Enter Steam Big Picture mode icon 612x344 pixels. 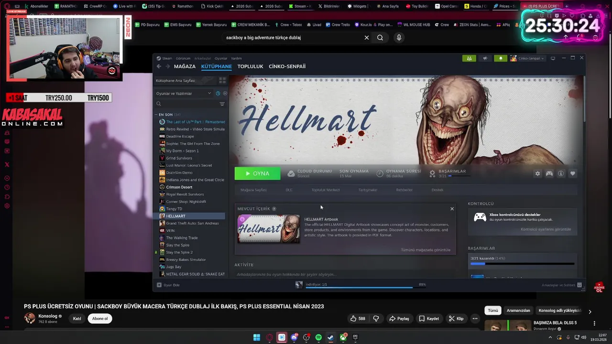pos(553,58)
